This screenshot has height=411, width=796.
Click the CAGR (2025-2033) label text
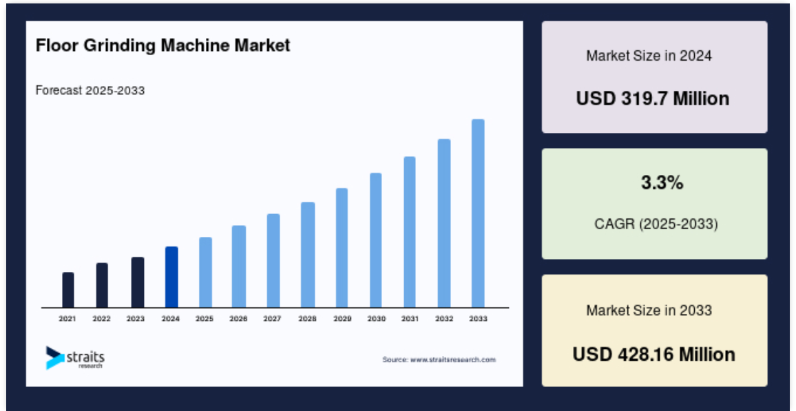pos(656,224)
